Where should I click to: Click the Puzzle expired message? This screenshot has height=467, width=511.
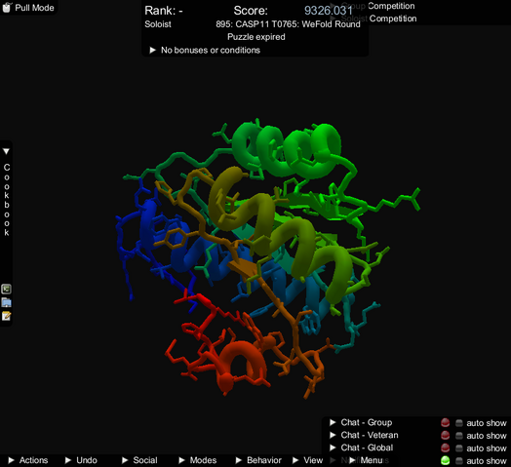click(256, 37)
